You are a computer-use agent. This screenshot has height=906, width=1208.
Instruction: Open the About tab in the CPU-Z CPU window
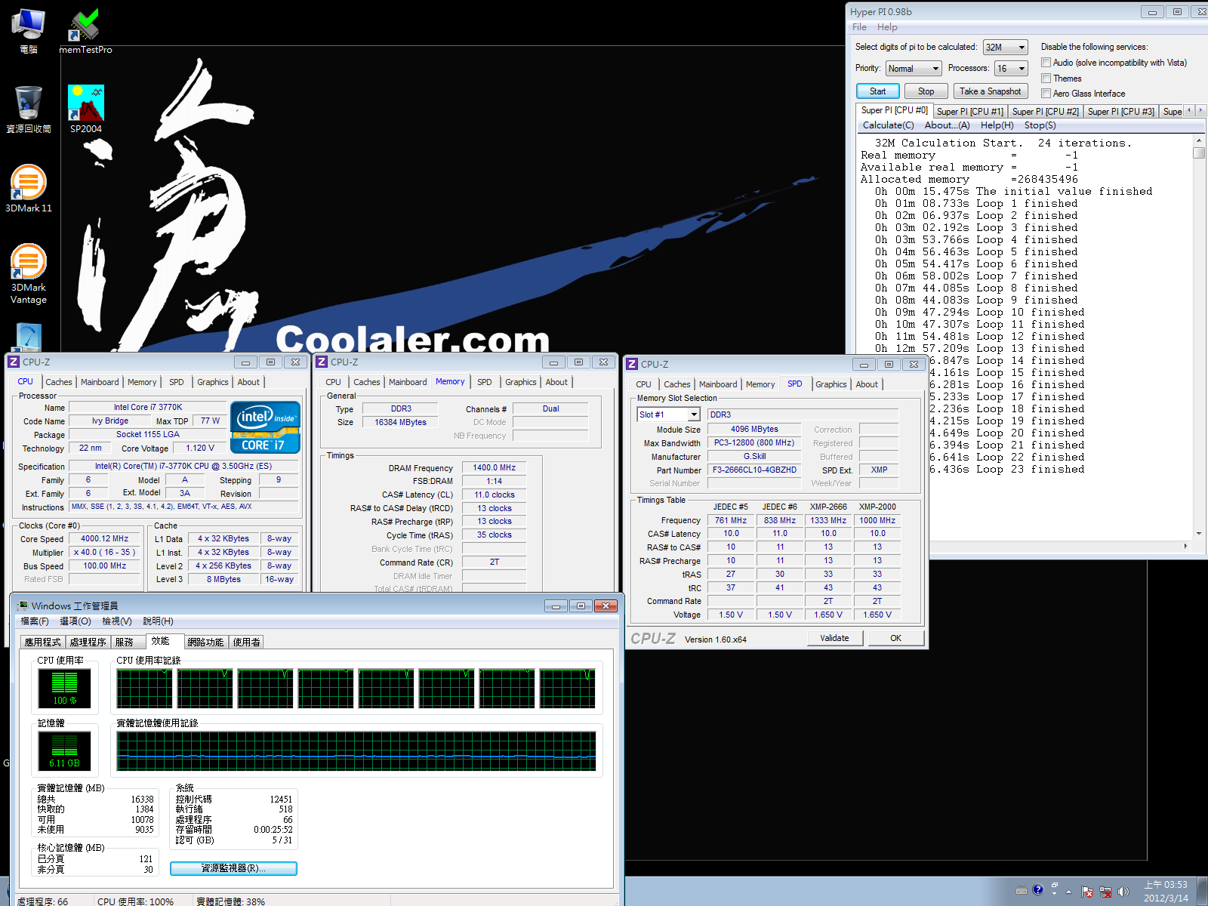(x=248, y=382)
